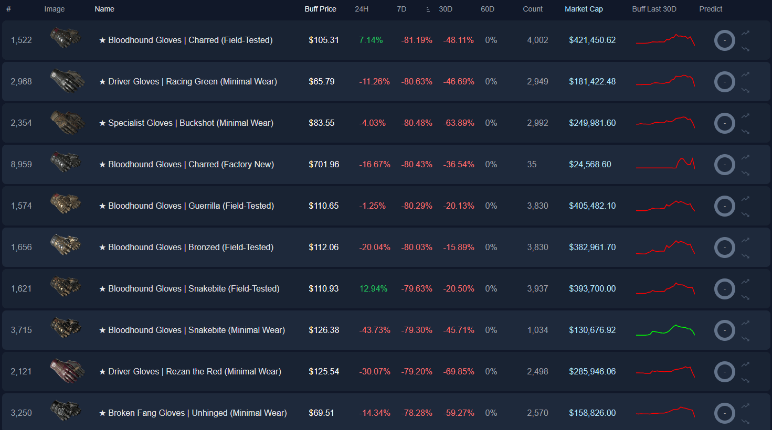The image size is (772, 430).
Task: Select the up-trend arrow on the Broken Fang Gloves Unhinged row
Action: coord(745,405)
